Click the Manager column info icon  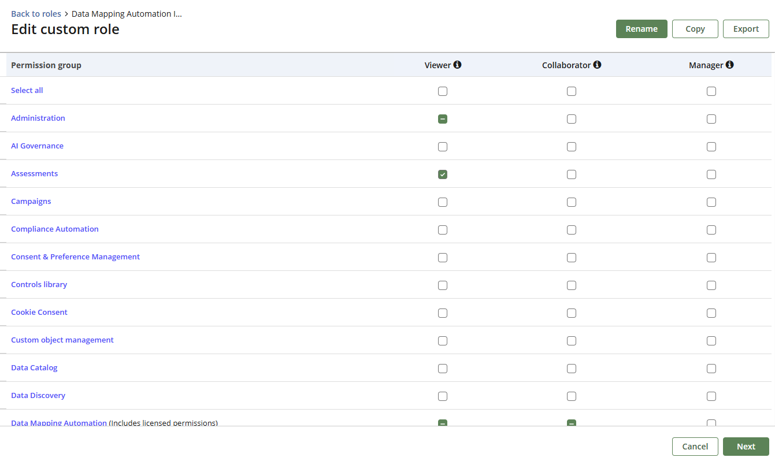coord(729,65)
